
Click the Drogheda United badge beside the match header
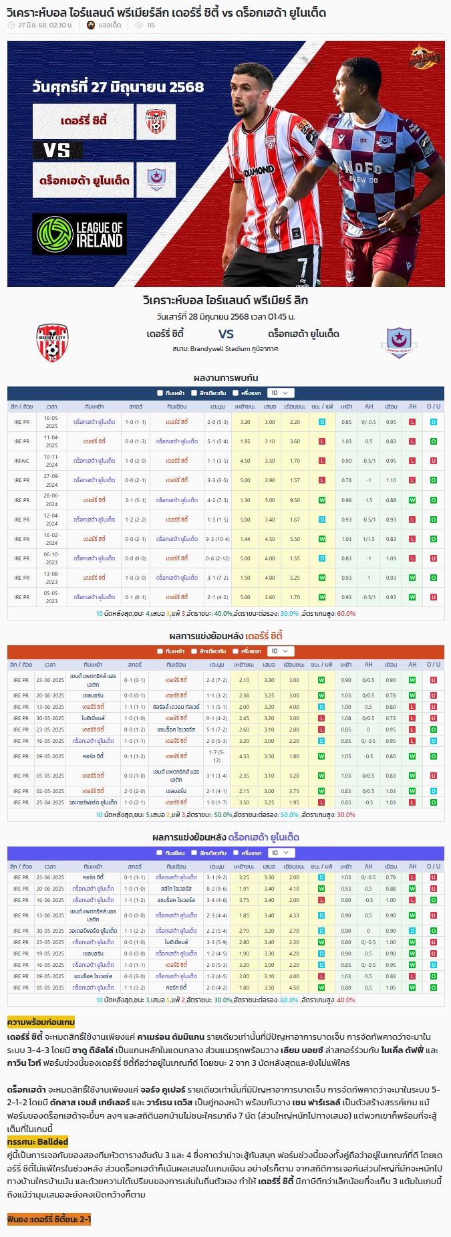coord(399,342)
